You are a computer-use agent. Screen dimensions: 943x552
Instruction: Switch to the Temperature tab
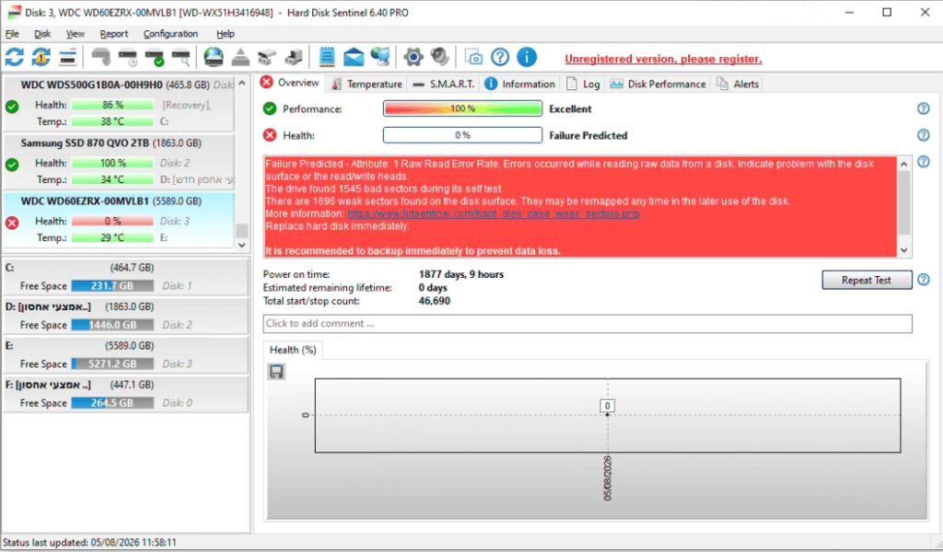367,84
